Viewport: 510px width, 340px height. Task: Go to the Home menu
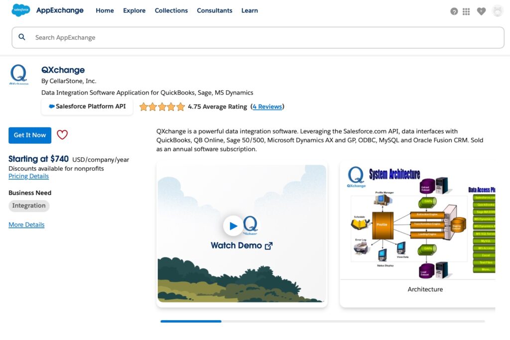105,10
